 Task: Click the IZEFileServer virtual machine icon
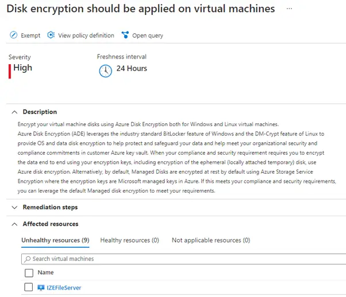[41, 288]
